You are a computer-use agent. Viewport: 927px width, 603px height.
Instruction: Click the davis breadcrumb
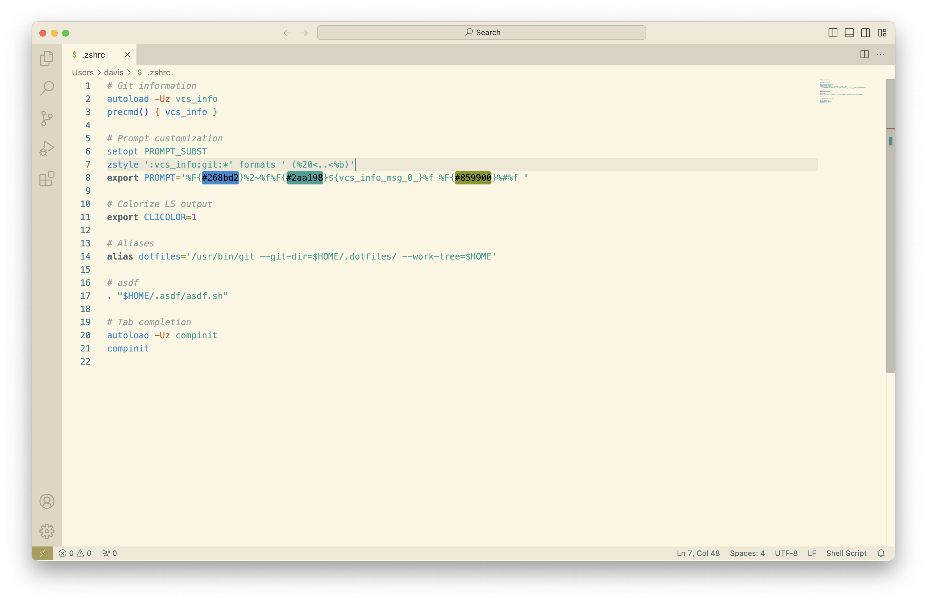(113, 73)
